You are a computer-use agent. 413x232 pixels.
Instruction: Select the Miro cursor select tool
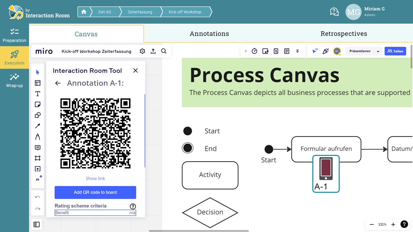pyautogui.click(x=38, y=72)
